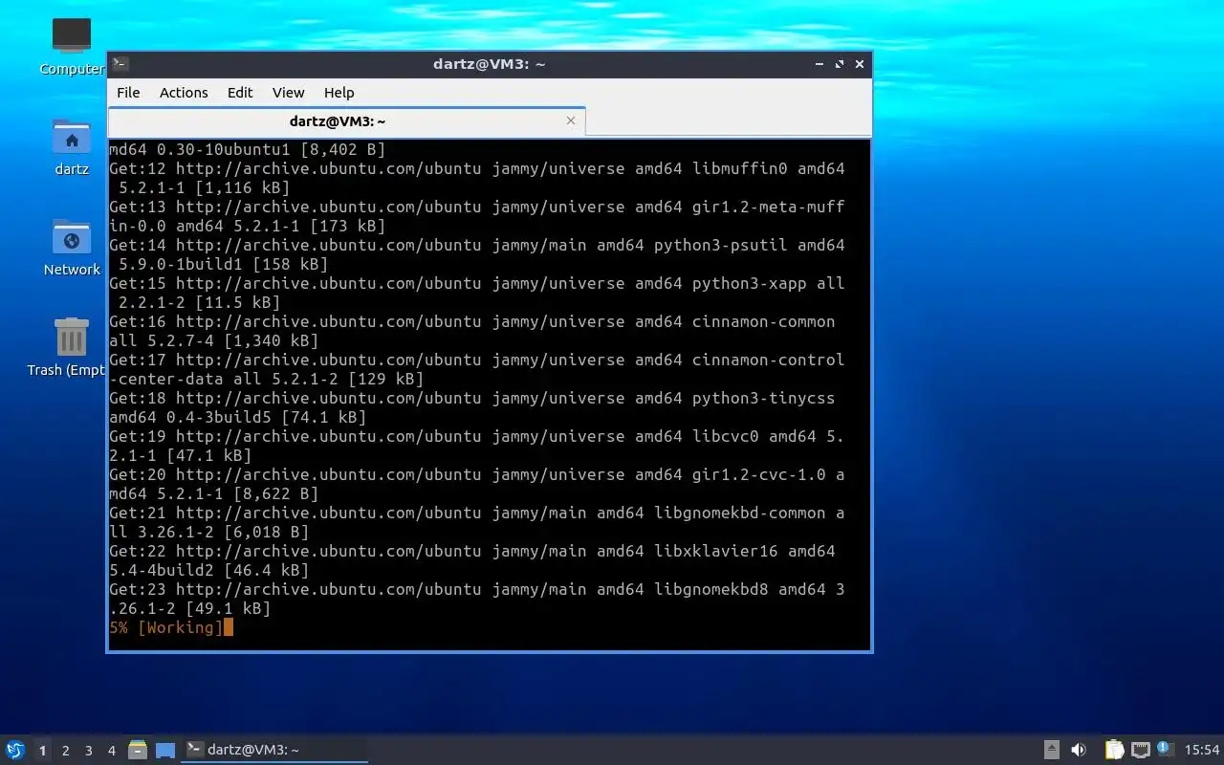Click the show desktop icon in panel
This screenshot has height=765, width=1224.
[x=165, y=750]
